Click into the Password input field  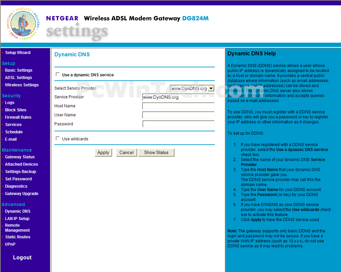point(178,124)
